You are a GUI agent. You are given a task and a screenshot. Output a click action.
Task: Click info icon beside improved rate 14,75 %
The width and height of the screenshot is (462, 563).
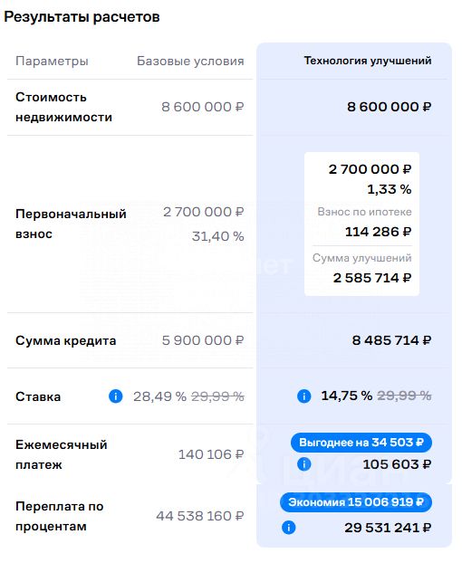(x=304, y=396)
